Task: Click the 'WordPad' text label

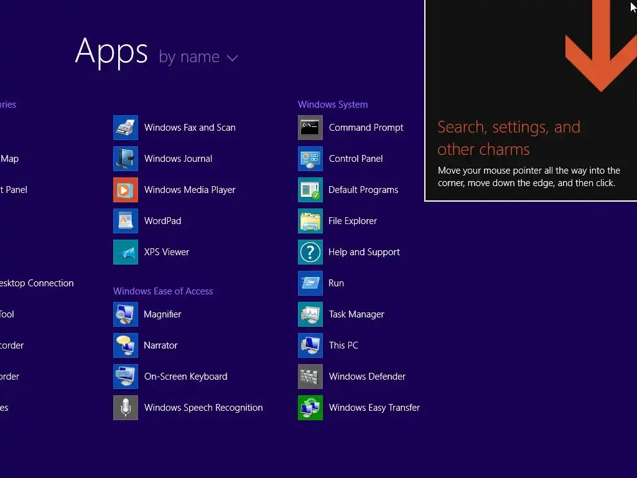Action: point(162,221)
